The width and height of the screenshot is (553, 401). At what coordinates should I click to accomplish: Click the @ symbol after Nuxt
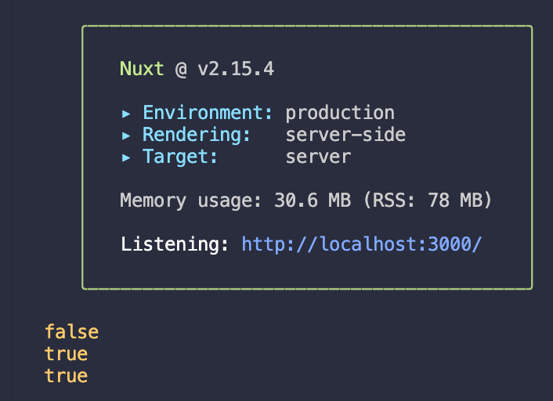[181, 69]
